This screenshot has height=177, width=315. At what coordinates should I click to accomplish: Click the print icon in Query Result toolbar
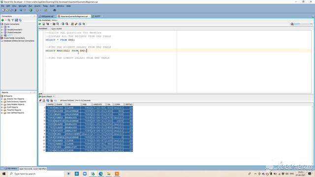coord(44,100)
